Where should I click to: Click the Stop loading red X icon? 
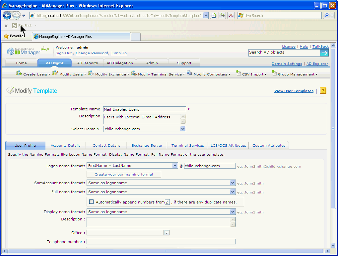231,15
